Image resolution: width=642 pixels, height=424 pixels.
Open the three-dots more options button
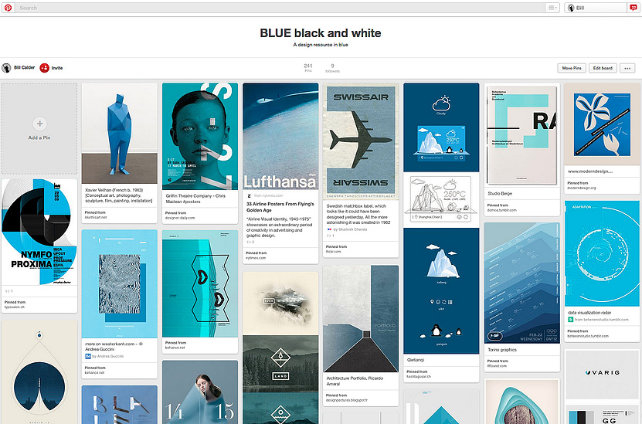(x=627, y=68)
